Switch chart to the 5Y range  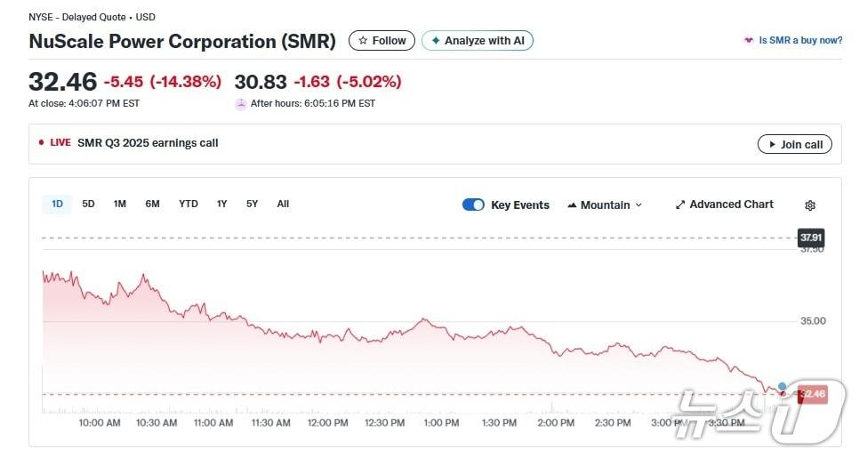[253, 204]
